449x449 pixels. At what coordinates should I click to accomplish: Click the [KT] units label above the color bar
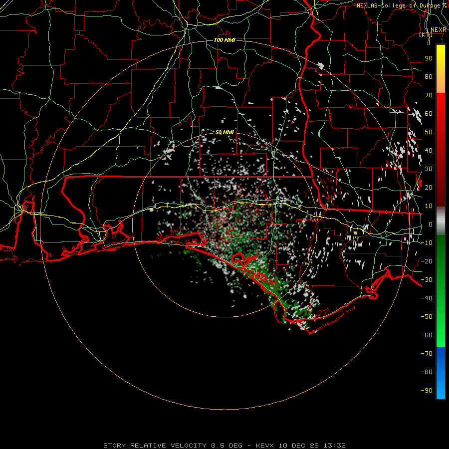426,34
